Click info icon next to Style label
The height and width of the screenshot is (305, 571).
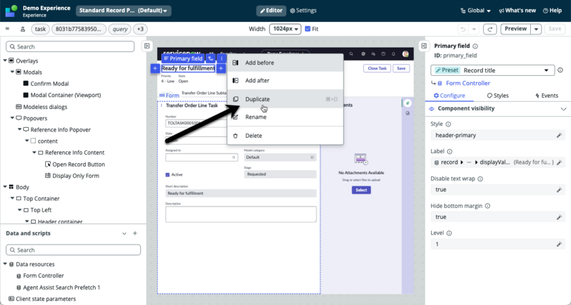(448, 124)
